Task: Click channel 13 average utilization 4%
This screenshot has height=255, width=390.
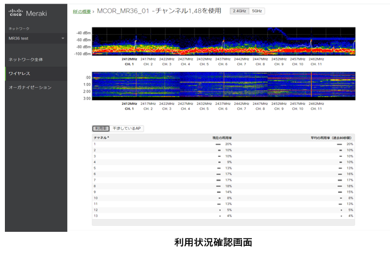Action: pos(351,216)
